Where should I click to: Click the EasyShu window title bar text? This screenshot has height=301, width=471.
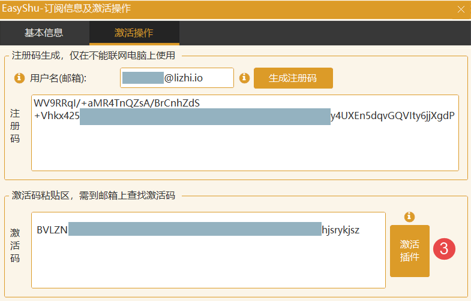pyautogui.click(x=66, y=8)
